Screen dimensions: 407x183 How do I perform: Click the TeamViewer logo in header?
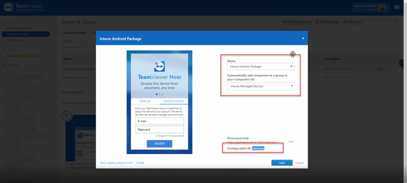pos(8,7)
